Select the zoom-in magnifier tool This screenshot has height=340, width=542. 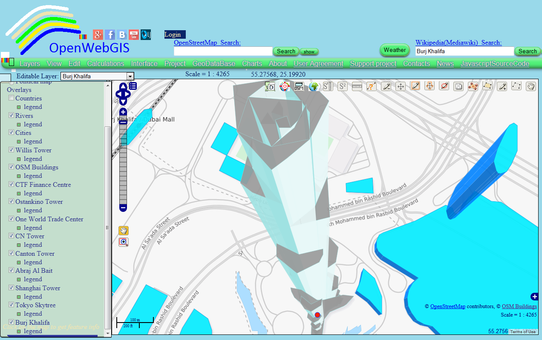point(123,242)
